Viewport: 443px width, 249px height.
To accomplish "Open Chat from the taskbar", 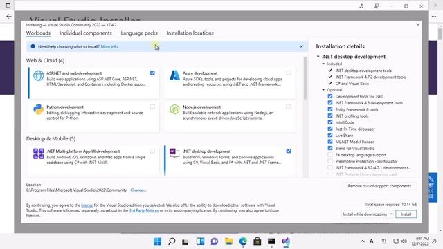I will tap(215, 241).
